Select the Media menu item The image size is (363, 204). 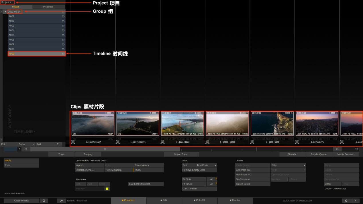(x=21, y=161)
